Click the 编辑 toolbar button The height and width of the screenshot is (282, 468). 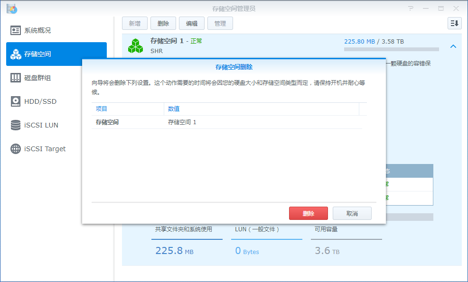coord(191,23)
